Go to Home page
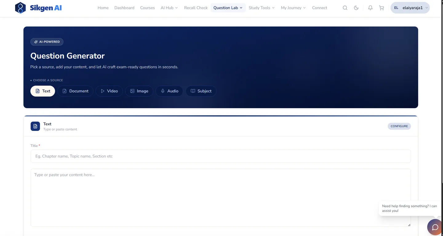Image resolution: width=443 pixels, height=236 pixels. tap(103, 8)
